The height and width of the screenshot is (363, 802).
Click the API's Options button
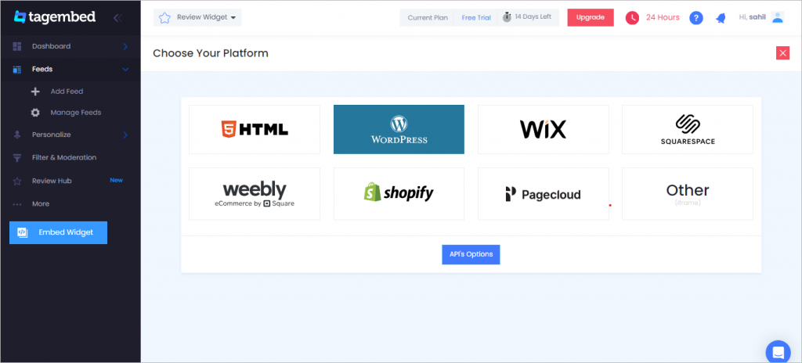[471, 254]
